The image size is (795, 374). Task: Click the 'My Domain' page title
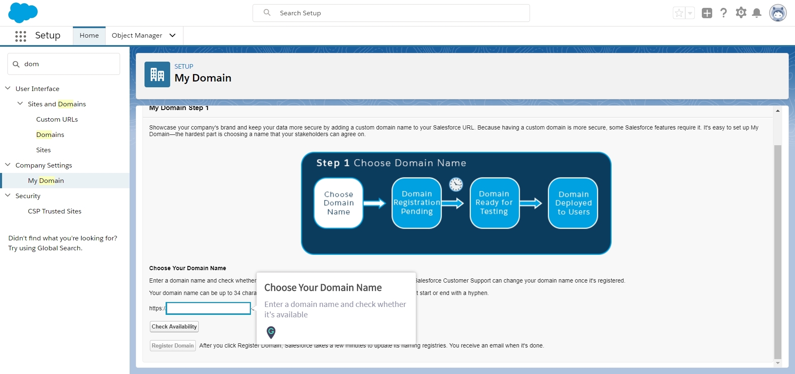coord(203,78)
